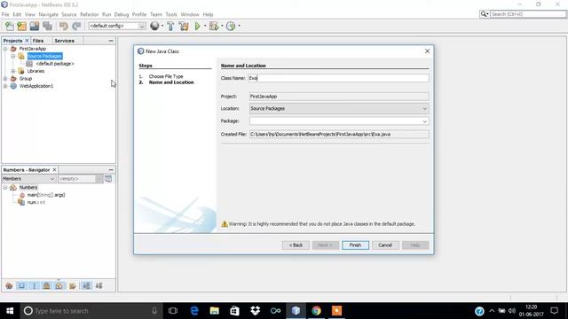568x319 pixels.
Task: Click the search magnifier icon at top right
Action: [484, 14]
